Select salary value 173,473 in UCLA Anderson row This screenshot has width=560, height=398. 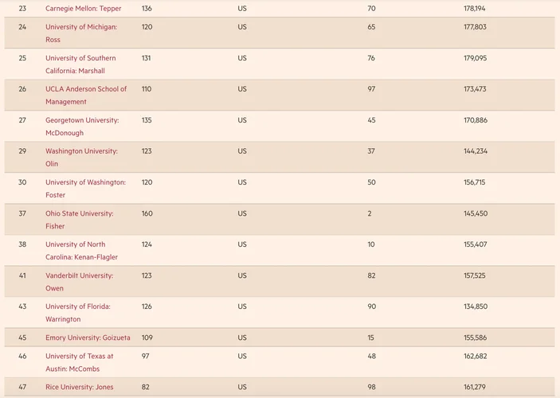pyautogui.click(x=475, y=89)
